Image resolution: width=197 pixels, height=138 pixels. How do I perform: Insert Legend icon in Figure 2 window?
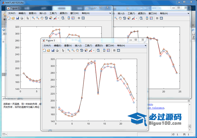coord(151,18)
